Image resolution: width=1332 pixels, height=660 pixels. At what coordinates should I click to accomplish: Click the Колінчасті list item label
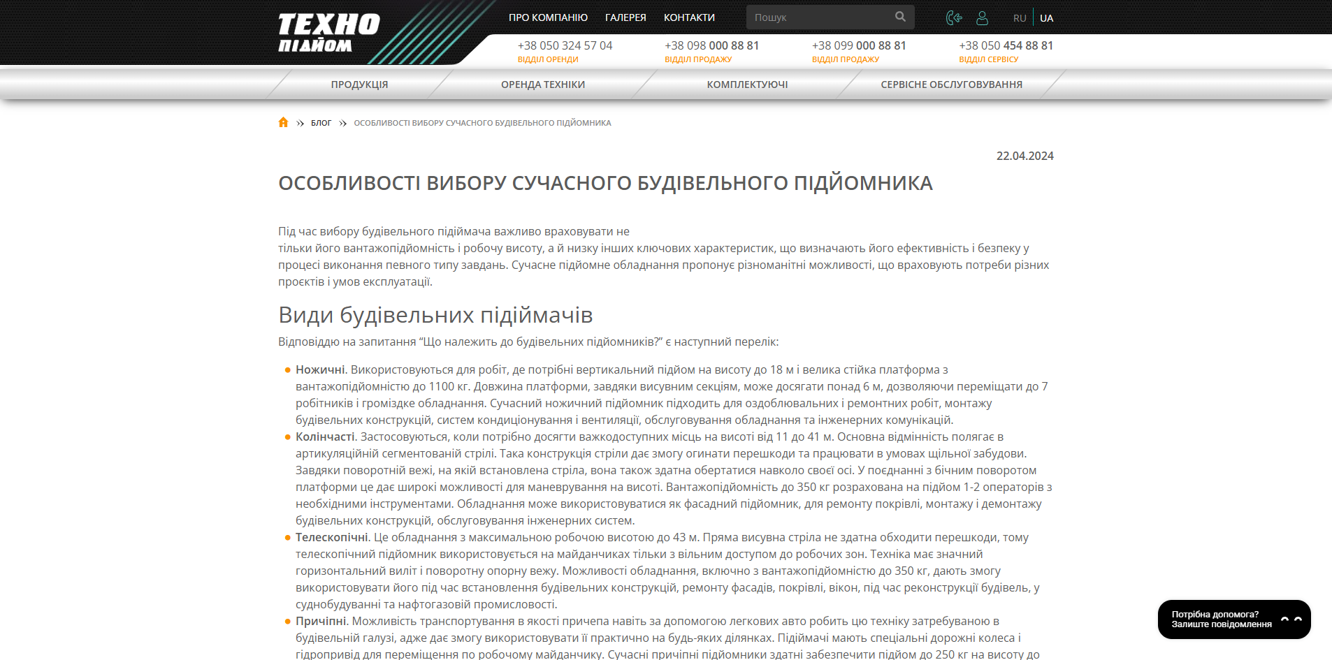point(325,437)
